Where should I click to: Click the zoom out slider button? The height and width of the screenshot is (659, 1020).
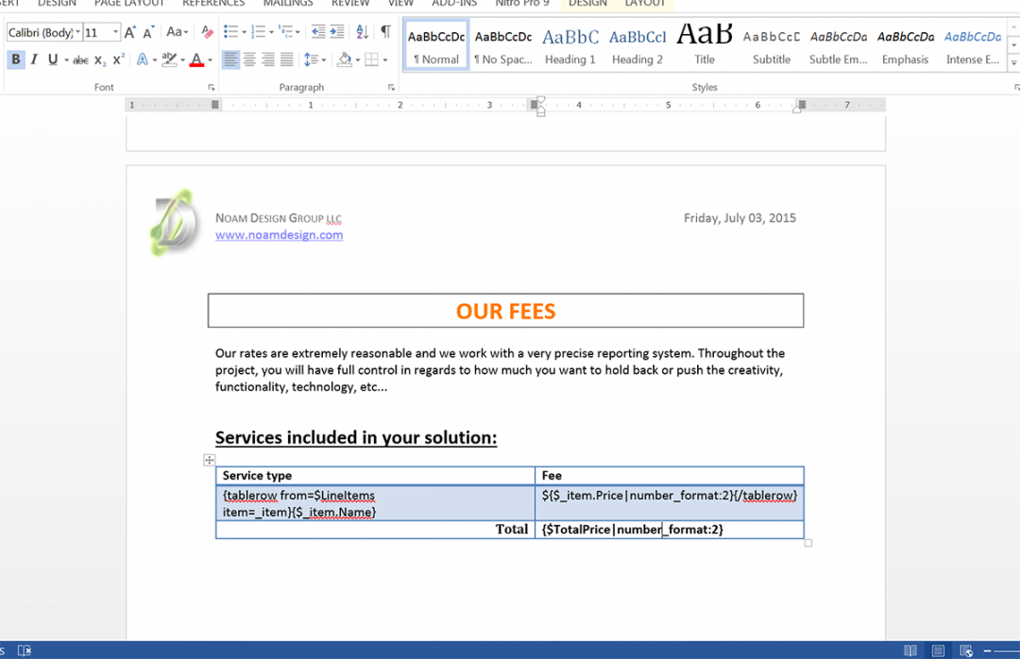[x=988, y=651]
